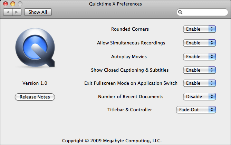The height and width of the screenshot is (145, 231).
Task: Click the Quicktime X Preferences window title
Action: point(115,4)
